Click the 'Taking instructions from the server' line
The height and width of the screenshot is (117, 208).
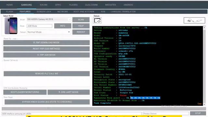121,28
